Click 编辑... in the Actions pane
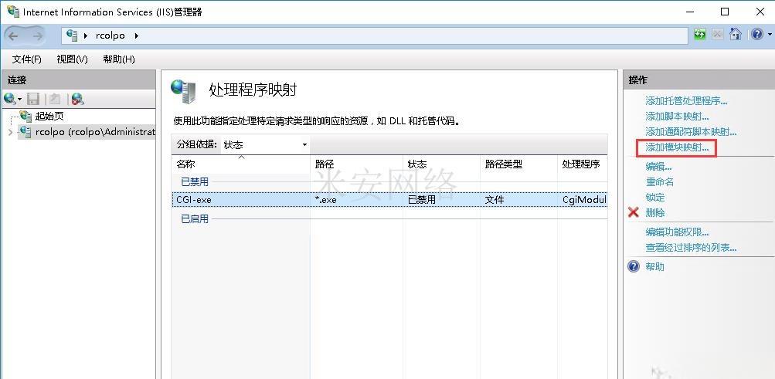 658,167
